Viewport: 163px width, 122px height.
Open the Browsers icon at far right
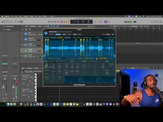pyautogui.click(x=160, y=22)
